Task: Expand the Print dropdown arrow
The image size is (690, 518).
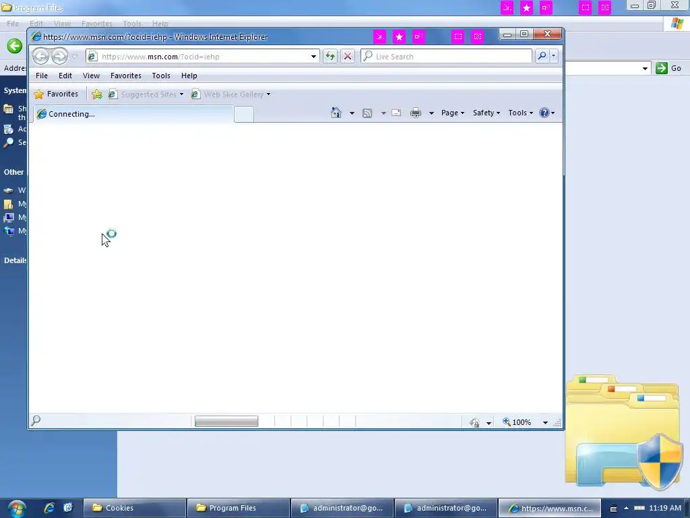Action: [x=431, y=113]
